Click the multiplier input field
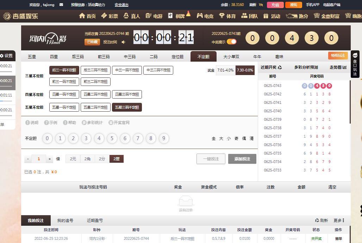This screenshot has width=362, height=243. tap(38, 159)
